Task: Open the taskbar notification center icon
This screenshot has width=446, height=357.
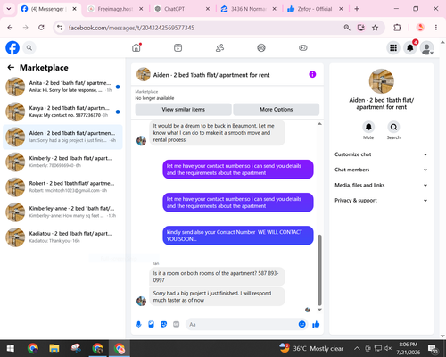Action: coord(433,348)
